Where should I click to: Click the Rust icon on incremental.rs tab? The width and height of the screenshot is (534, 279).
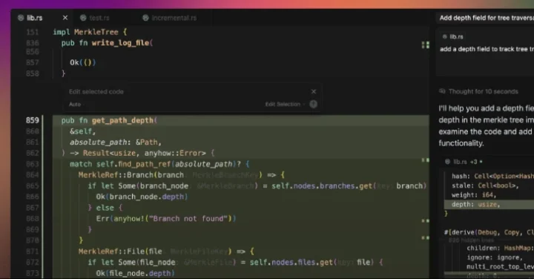[x=145, y=18]
